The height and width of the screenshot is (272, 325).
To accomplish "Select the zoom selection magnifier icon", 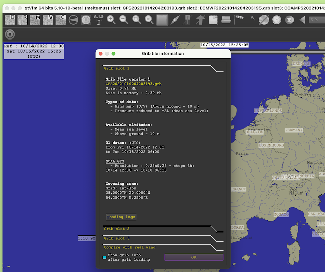I will coord(137,20).
